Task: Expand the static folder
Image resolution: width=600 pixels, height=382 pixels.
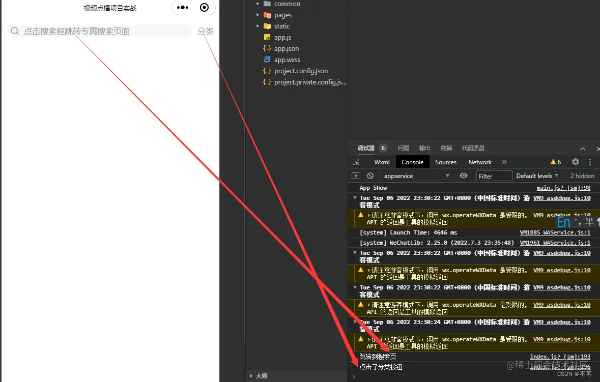Action: 258,26
